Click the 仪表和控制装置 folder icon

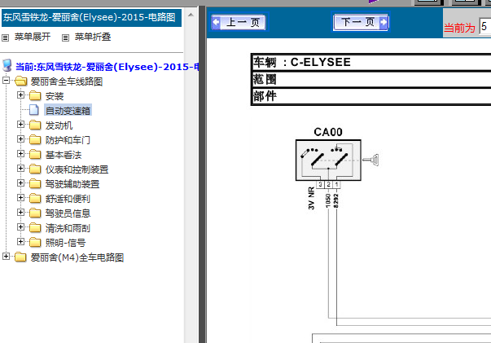click(35, 169)
